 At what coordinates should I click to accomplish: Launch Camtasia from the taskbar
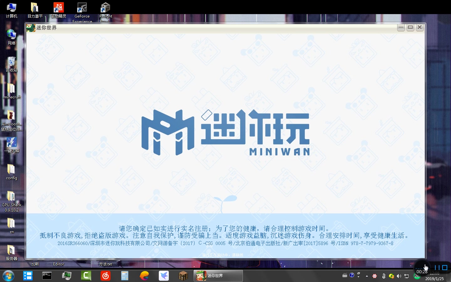click(86, 276)
